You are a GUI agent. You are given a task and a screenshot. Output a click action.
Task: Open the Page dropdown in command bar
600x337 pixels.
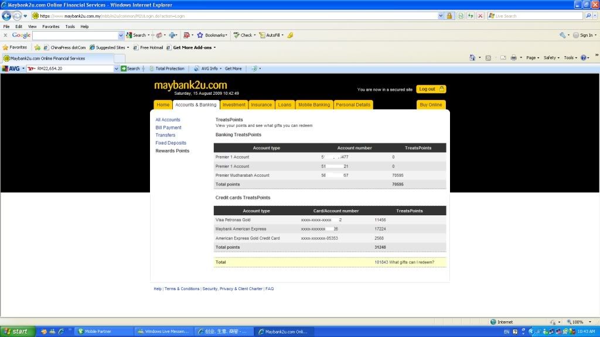[532, 58]
